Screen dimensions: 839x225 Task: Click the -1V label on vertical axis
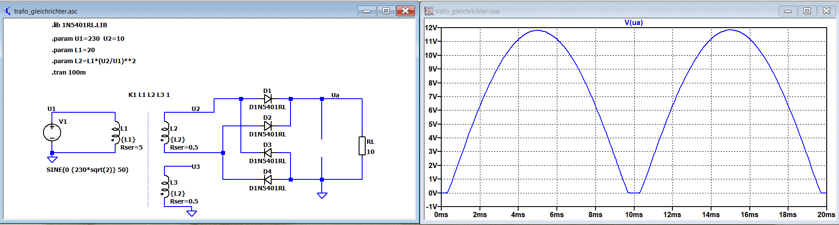[432, 207]
